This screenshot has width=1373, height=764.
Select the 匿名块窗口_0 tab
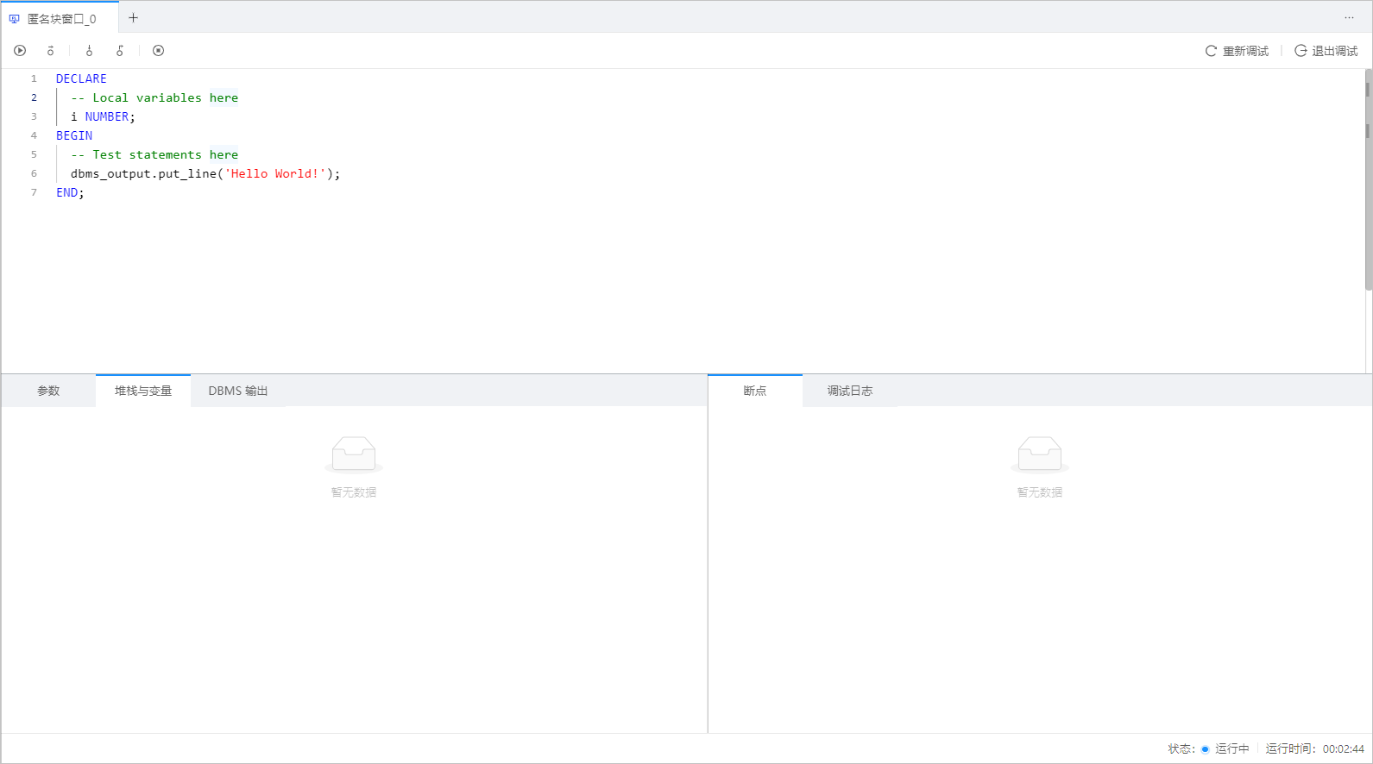(x=60, y=19)
